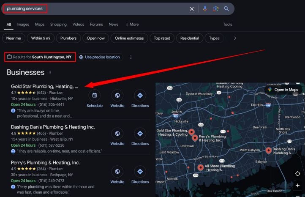Apply the Near me filter chip
This screenshot has height=197, width=305.
[x=14, y=38]
